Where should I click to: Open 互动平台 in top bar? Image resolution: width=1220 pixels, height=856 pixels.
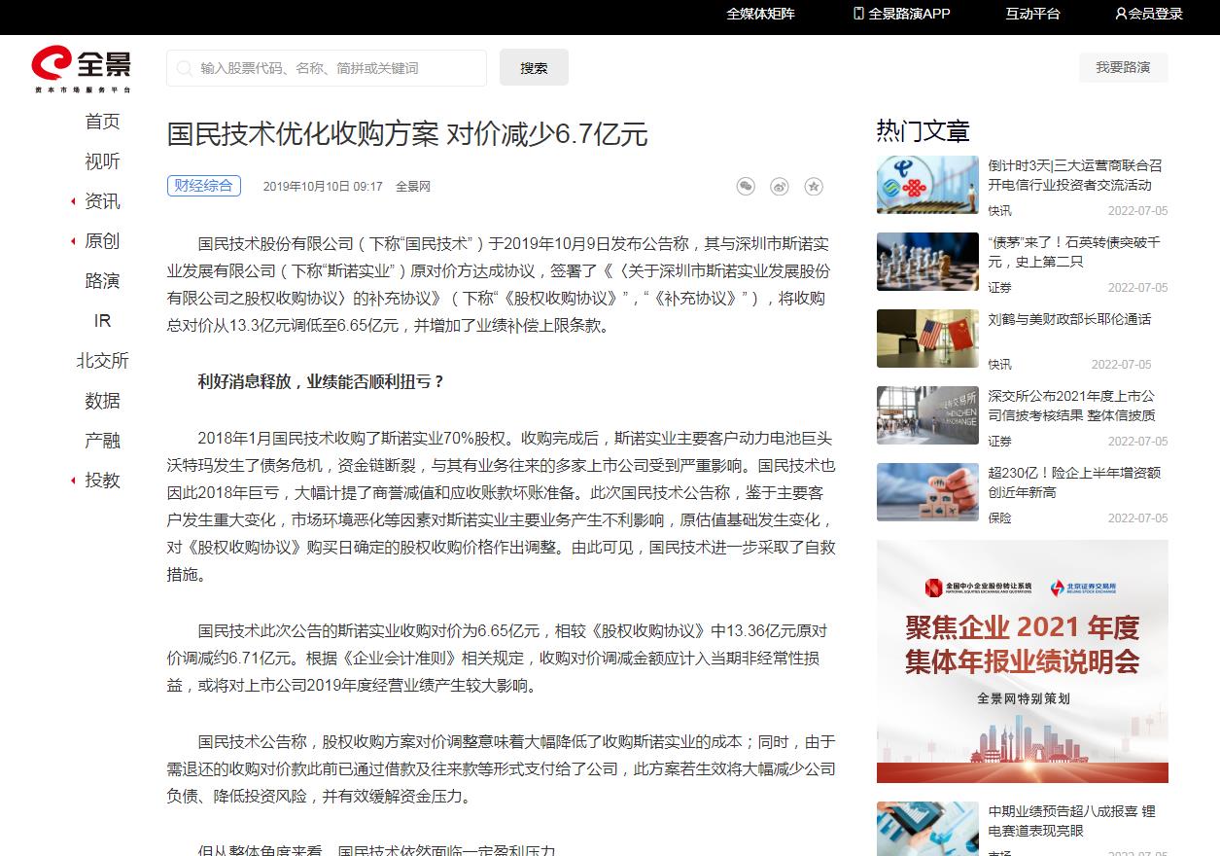pos(1032,14)
